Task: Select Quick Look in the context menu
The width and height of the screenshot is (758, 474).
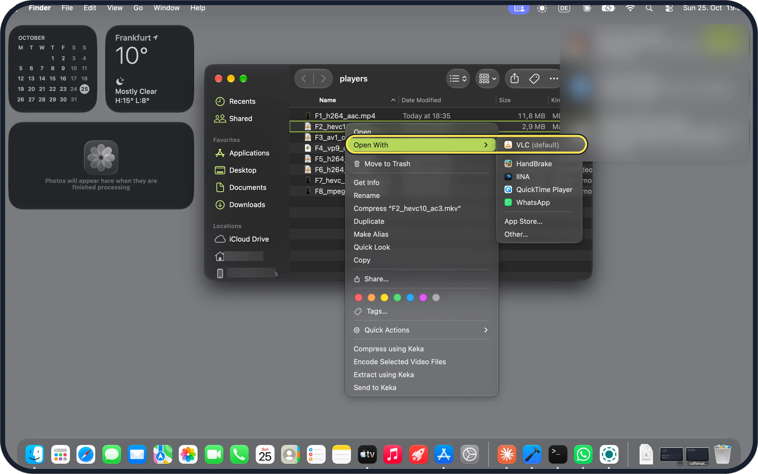Action: click(421, 247)
